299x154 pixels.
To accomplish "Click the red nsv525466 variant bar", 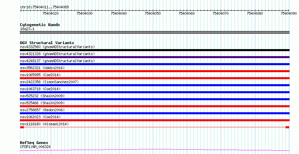I will click(x=155, y=106).
